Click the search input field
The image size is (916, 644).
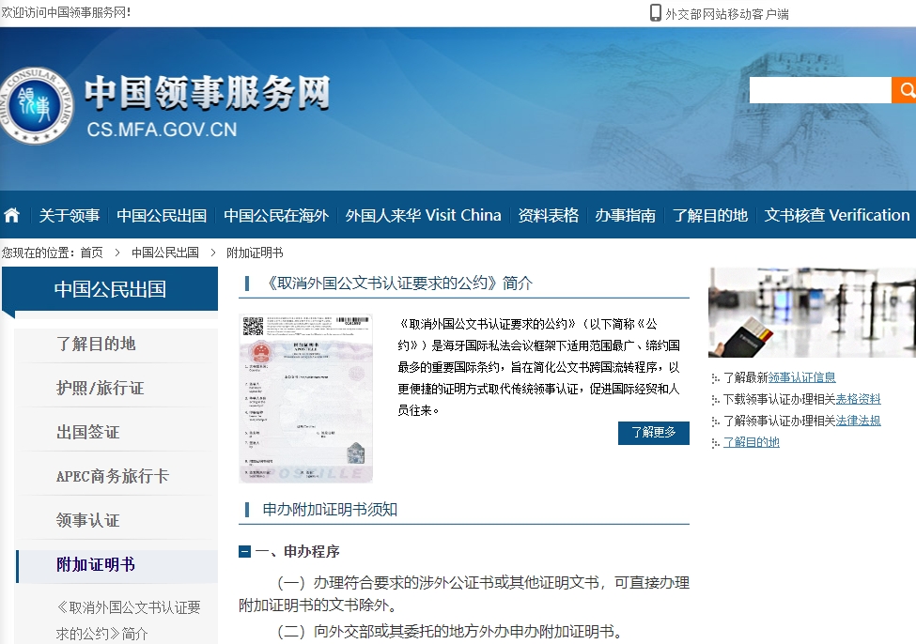(819, 90)
